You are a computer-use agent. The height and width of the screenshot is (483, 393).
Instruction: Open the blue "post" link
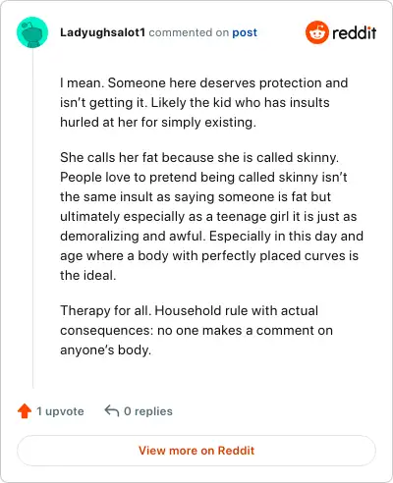tap(245, 32)
